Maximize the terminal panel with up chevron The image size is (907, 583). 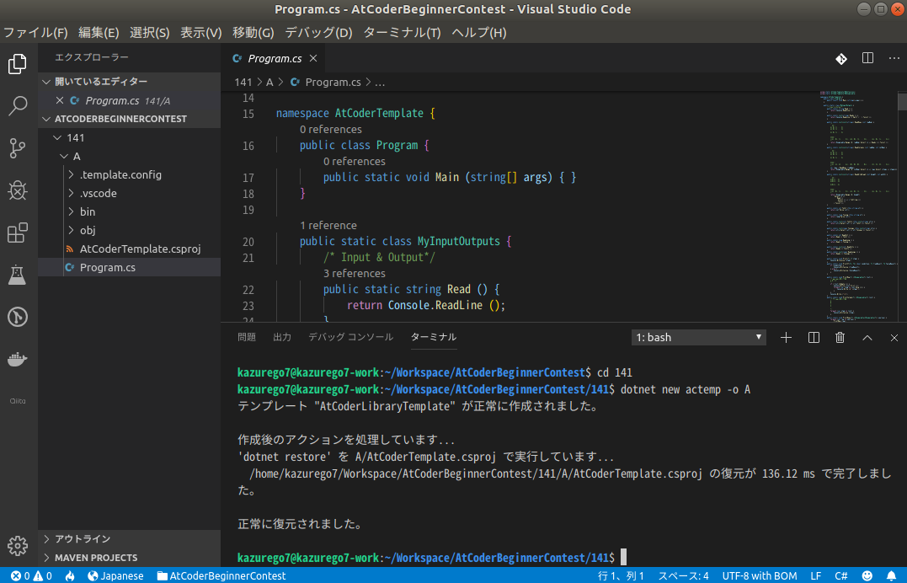(867, 338)
